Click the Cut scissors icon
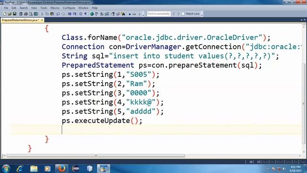The width and height of the screenshot is (307, 173). click(x=42, y=14)
